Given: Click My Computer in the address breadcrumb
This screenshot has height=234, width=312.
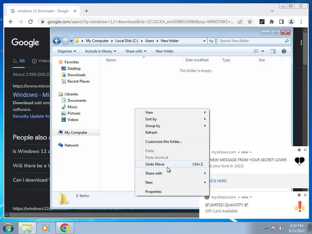Looking at the screenshot, I should [x=97, y=41].
